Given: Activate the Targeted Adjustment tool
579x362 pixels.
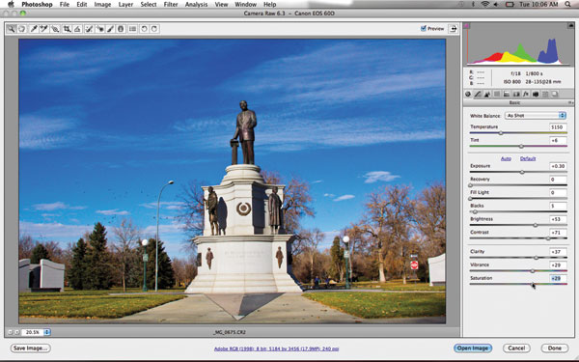Looking at the screenshot, I should 55,29.
